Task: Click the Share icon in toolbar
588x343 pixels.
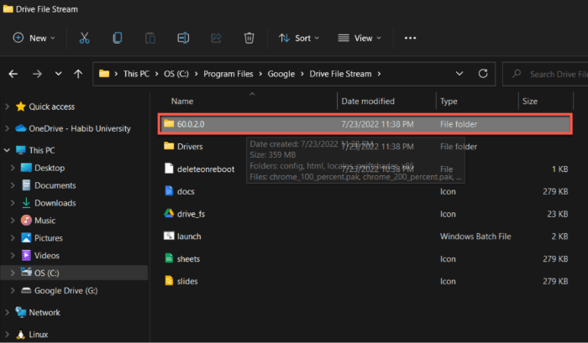Action: click(x=216, y=38)
